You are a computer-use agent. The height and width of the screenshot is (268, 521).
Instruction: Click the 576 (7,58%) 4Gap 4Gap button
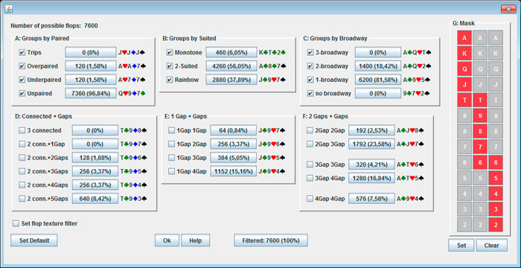pyautogui.click(x=371, y=199)
